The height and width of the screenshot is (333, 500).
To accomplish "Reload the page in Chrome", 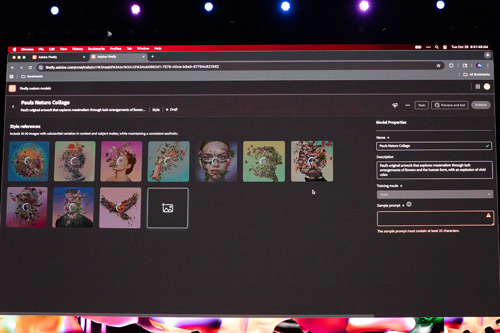I will click(x=30, y=67).
